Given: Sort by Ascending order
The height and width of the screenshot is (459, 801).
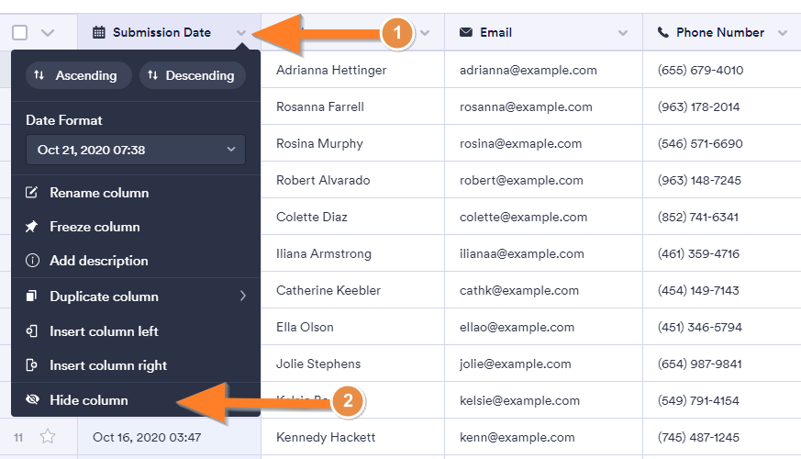Looking at the screenshot, I should tap(78, 75).
